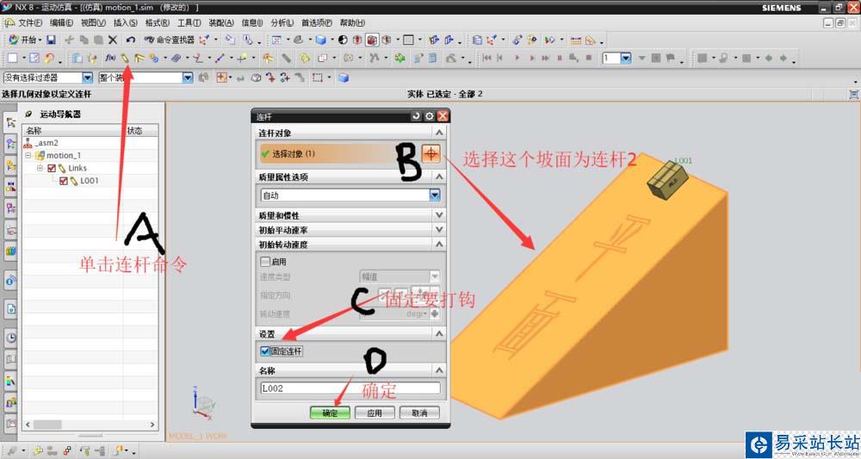Select the _asm2 tree item

[x=47, y=143]
